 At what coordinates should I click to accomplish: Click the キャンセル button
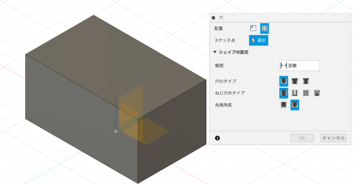click(333, 138)
